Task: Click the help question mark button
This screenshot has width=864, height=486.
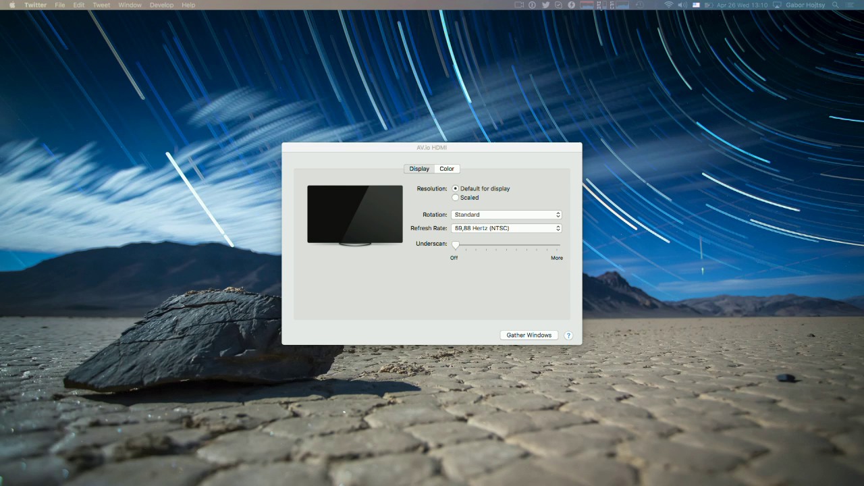Action: (x=568, y=335)
